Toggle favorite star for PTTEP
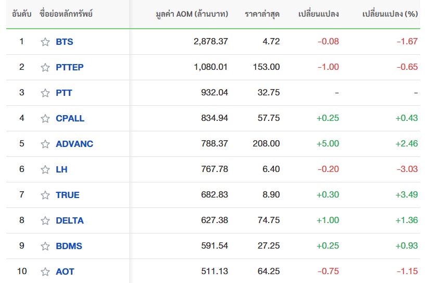The image size is (428, 283). point(45,67)
